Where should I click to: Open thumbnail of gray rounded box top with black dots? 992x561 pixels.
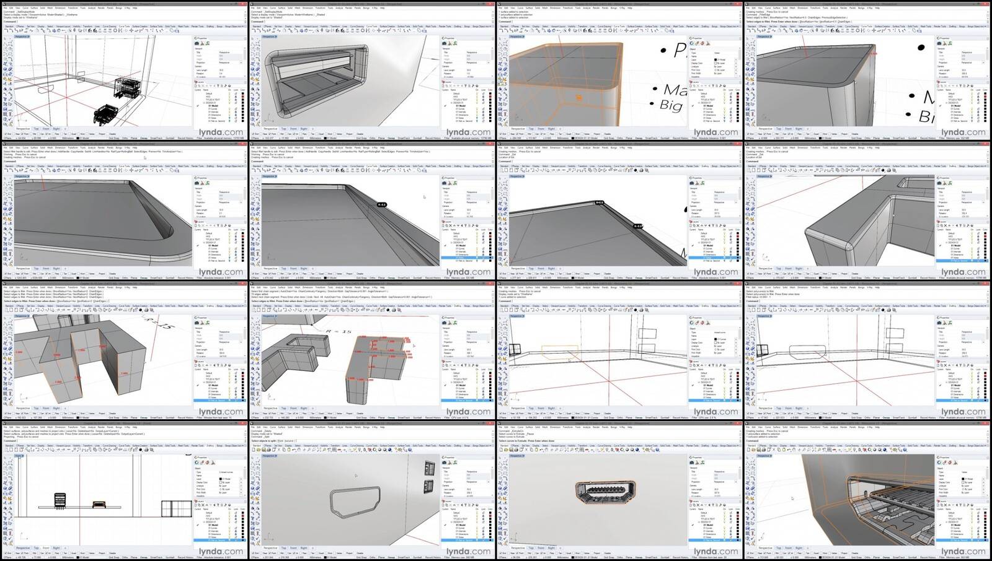pos(867,71)
